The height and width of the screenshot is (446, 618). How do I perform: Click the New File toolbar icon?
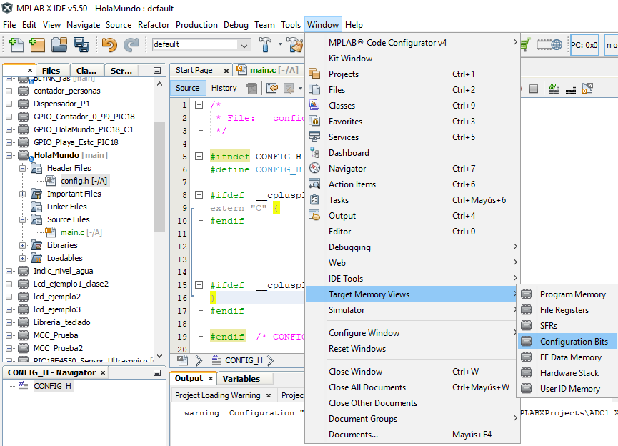(x=16, y=44)
